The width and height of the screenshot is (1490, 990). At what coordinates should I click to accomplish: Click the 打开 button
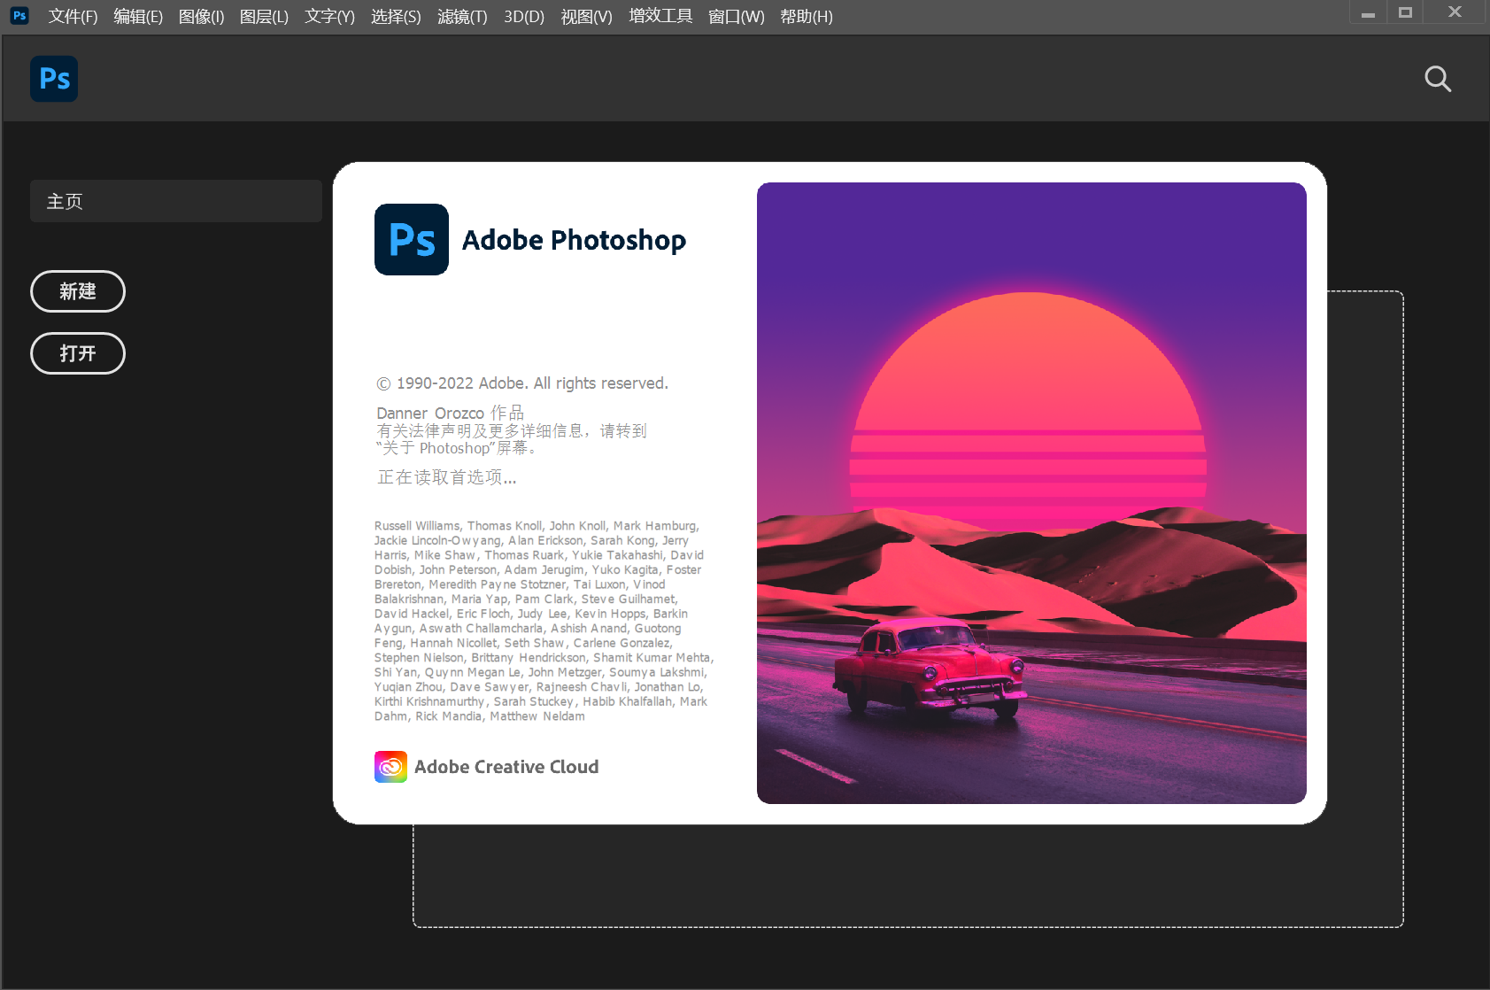click(78, 353)
